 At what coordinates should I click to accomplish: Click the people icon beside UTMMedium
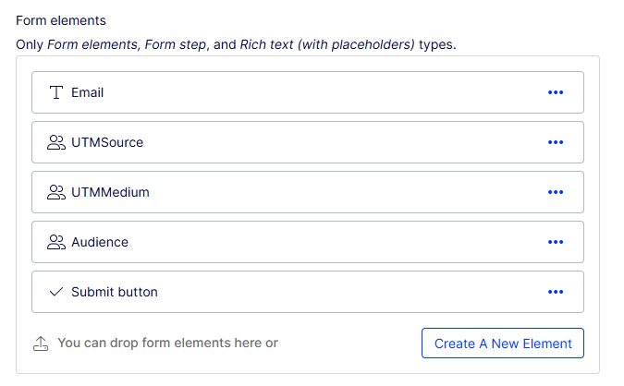pyautogui.click(x=56, y=192)
